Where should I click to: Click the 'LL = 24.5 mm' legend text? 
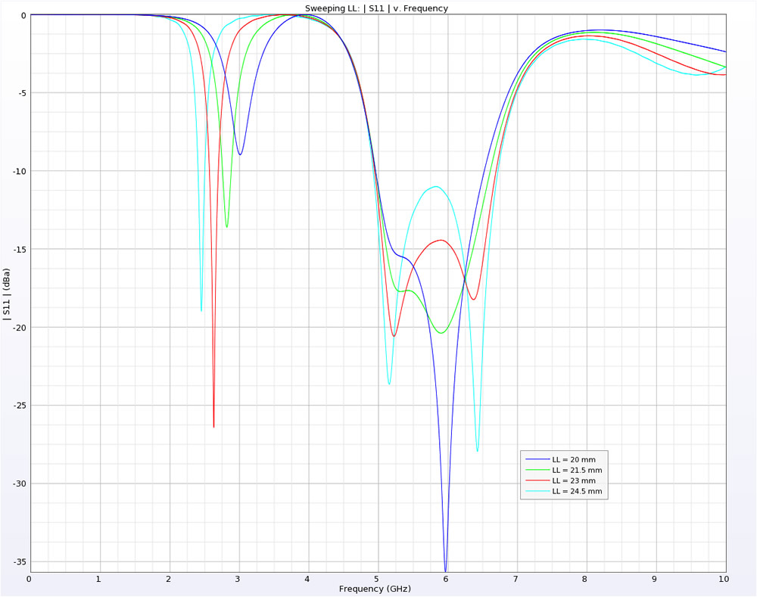pyautogui.click(x=577, y=491)
